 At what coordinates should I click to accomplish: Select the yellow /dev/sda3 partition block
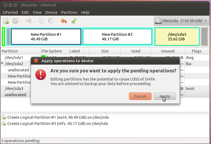click(x=177, y=37)
